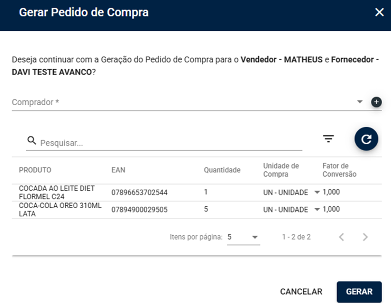Click the add Comprador plus icon
This screenshot has width=391, height=303.
click(x=376, y=102)
